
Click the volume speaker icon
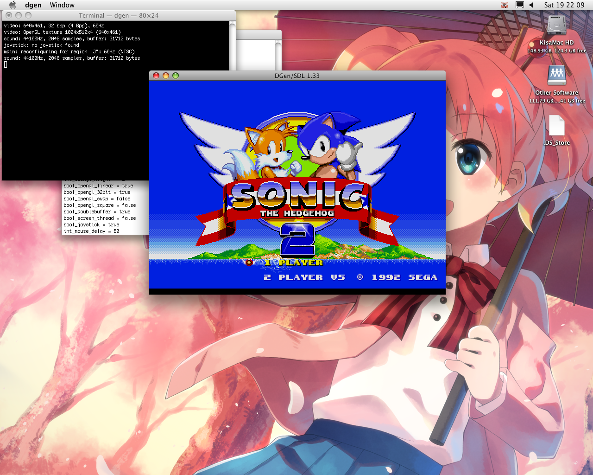point(532,5)
